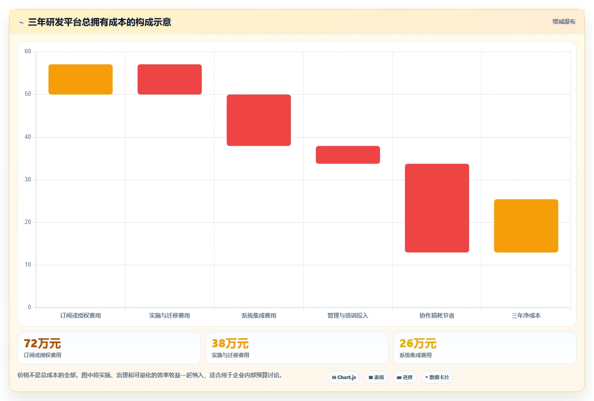The width and height of the screenshot is (594, 401).
Task: Select the 数据卡片 tag chip
Action: point(436,377)
